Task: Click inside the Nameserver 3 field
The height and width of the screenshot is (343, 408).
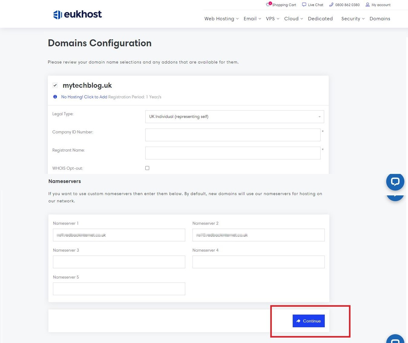Action: coord(119,262)
